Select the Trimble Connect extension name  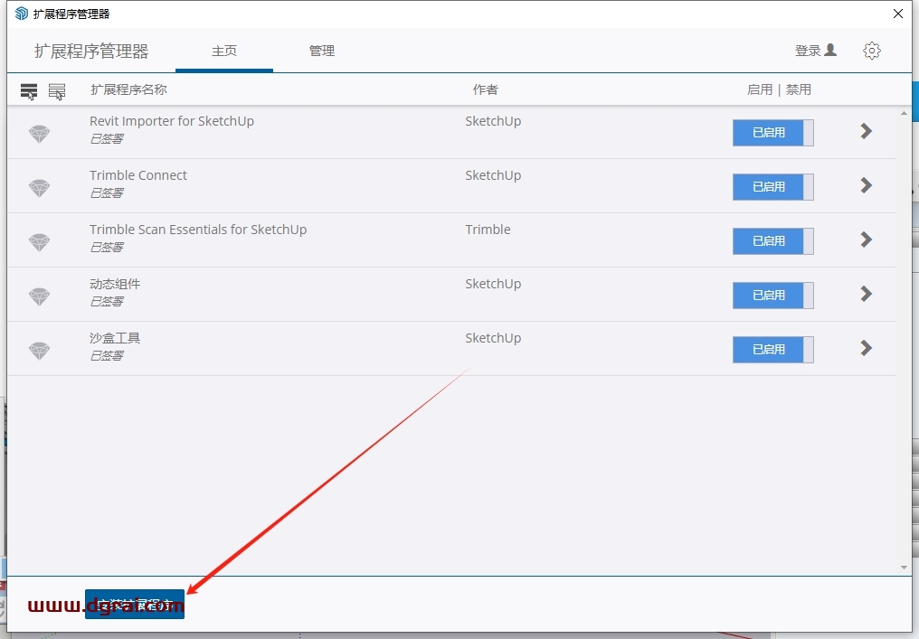pos(138,175)
